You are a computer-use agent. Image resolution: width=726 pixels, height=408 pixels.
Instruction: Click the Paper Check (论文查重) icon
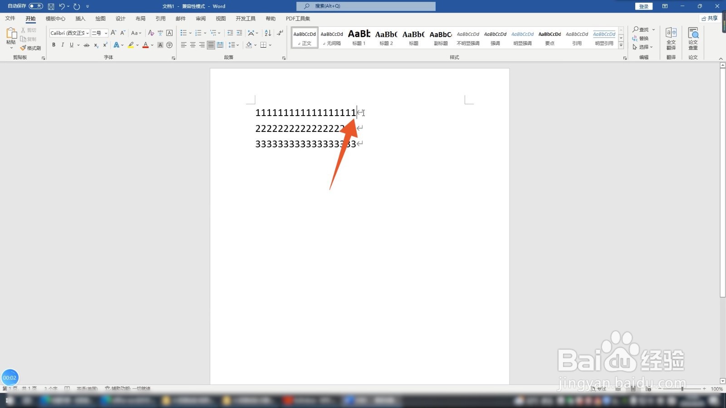(693, 39)
